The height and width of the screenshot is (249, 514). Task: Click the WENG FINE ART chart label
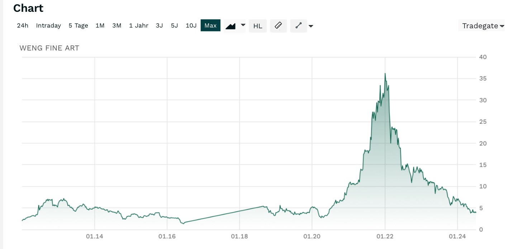[x=49, y=48]
